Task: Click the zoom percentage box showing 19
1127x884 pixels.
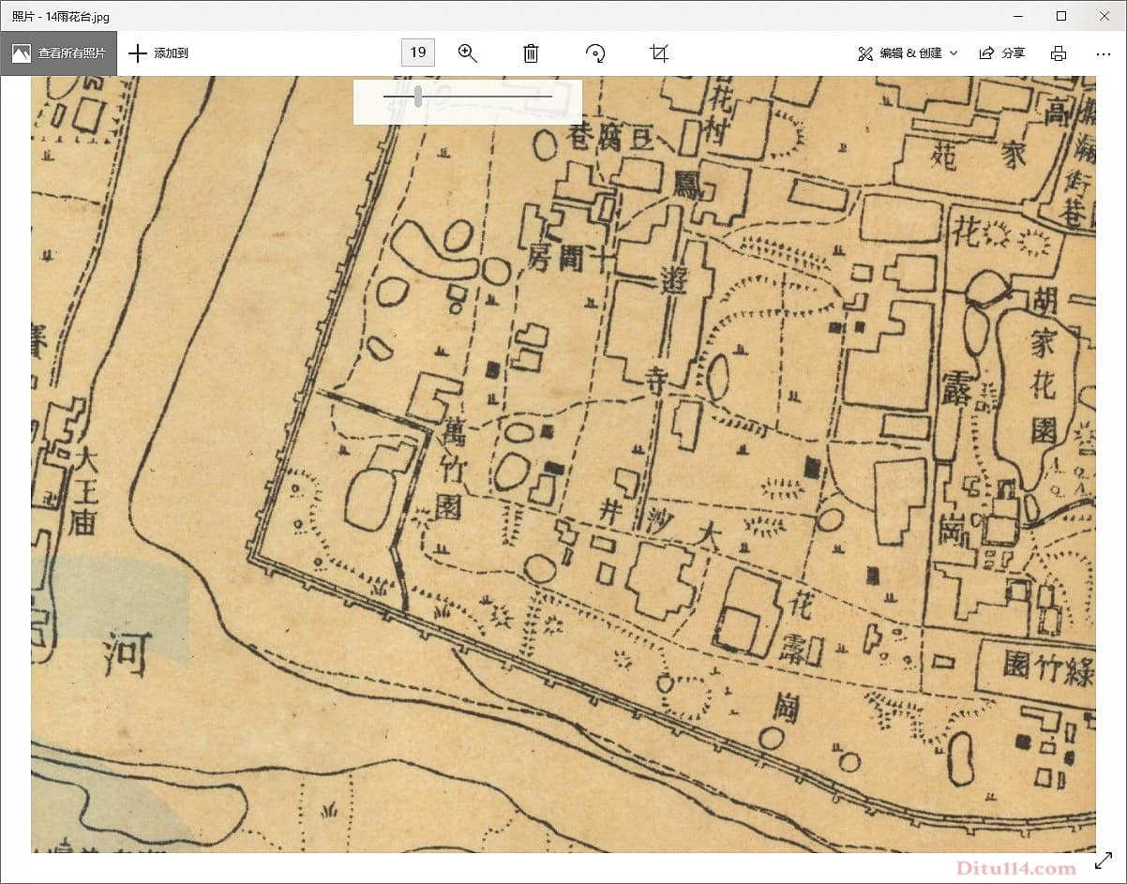Action: (x=418, y=52)
